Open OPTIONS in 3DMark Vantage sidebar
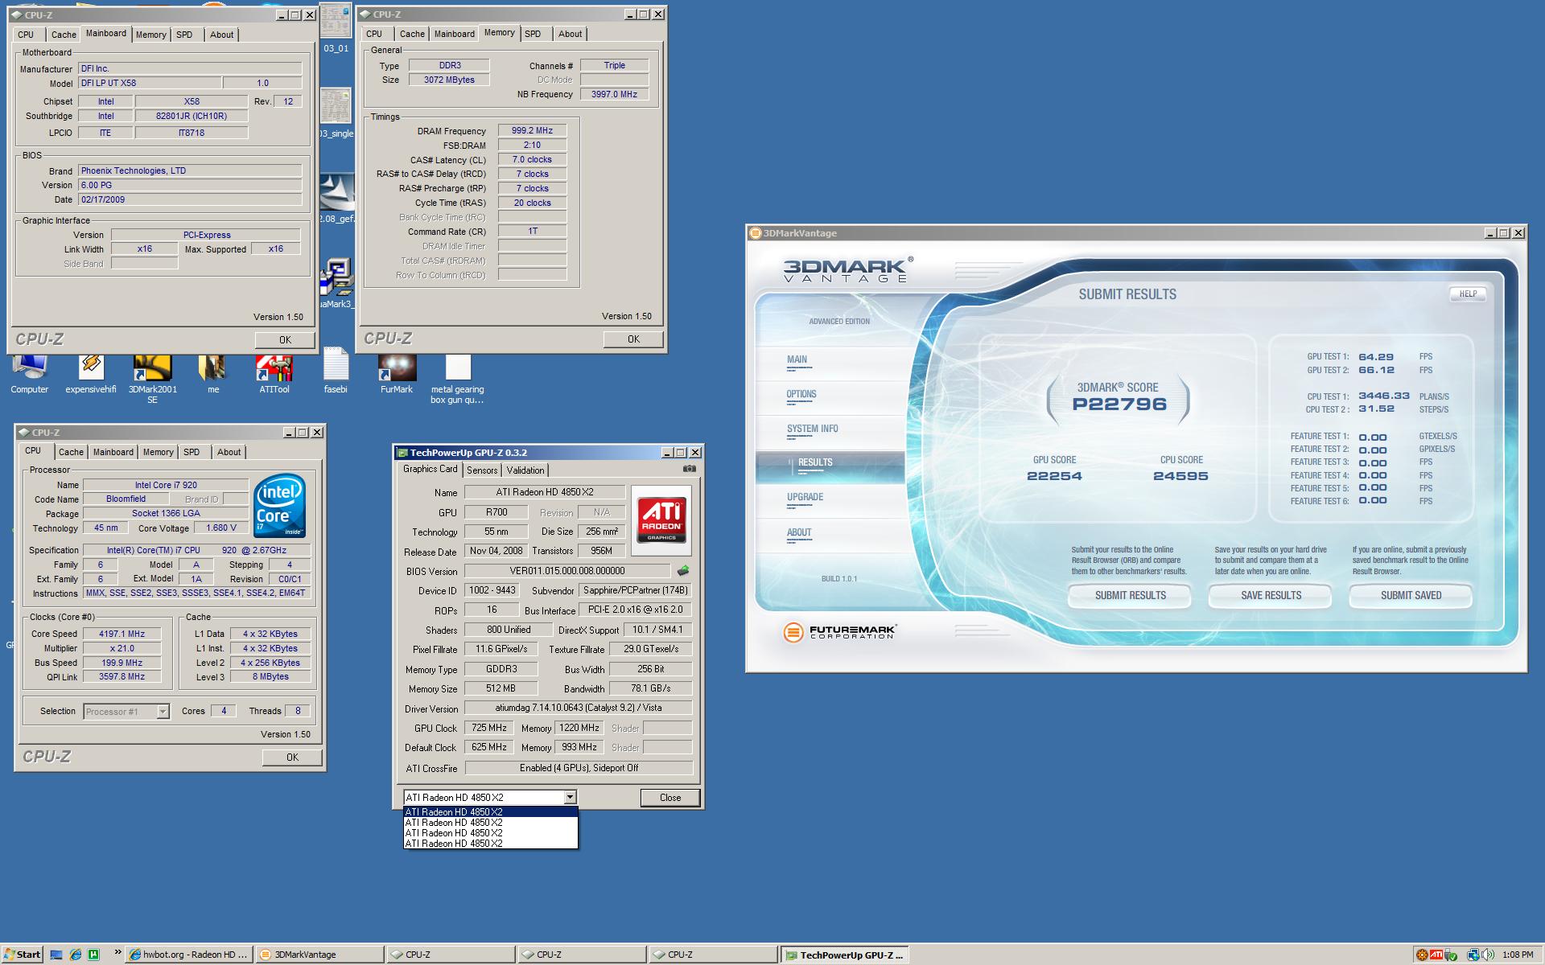This screenshot has height=965, width=1545. pos(801,394)
